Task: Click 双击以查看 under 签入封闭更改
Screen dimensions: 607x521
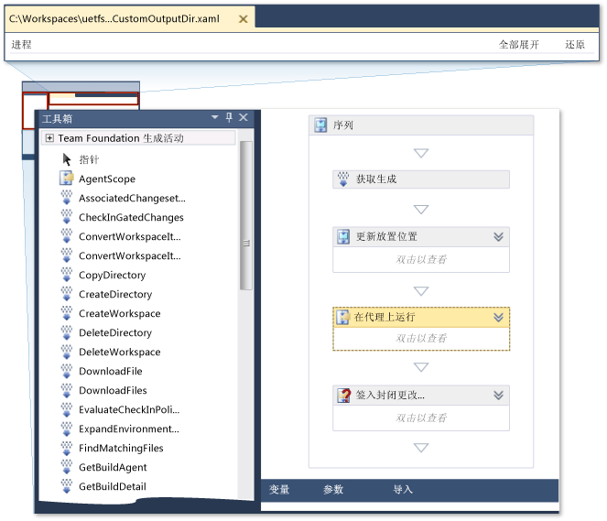Action: coord(421,418)
